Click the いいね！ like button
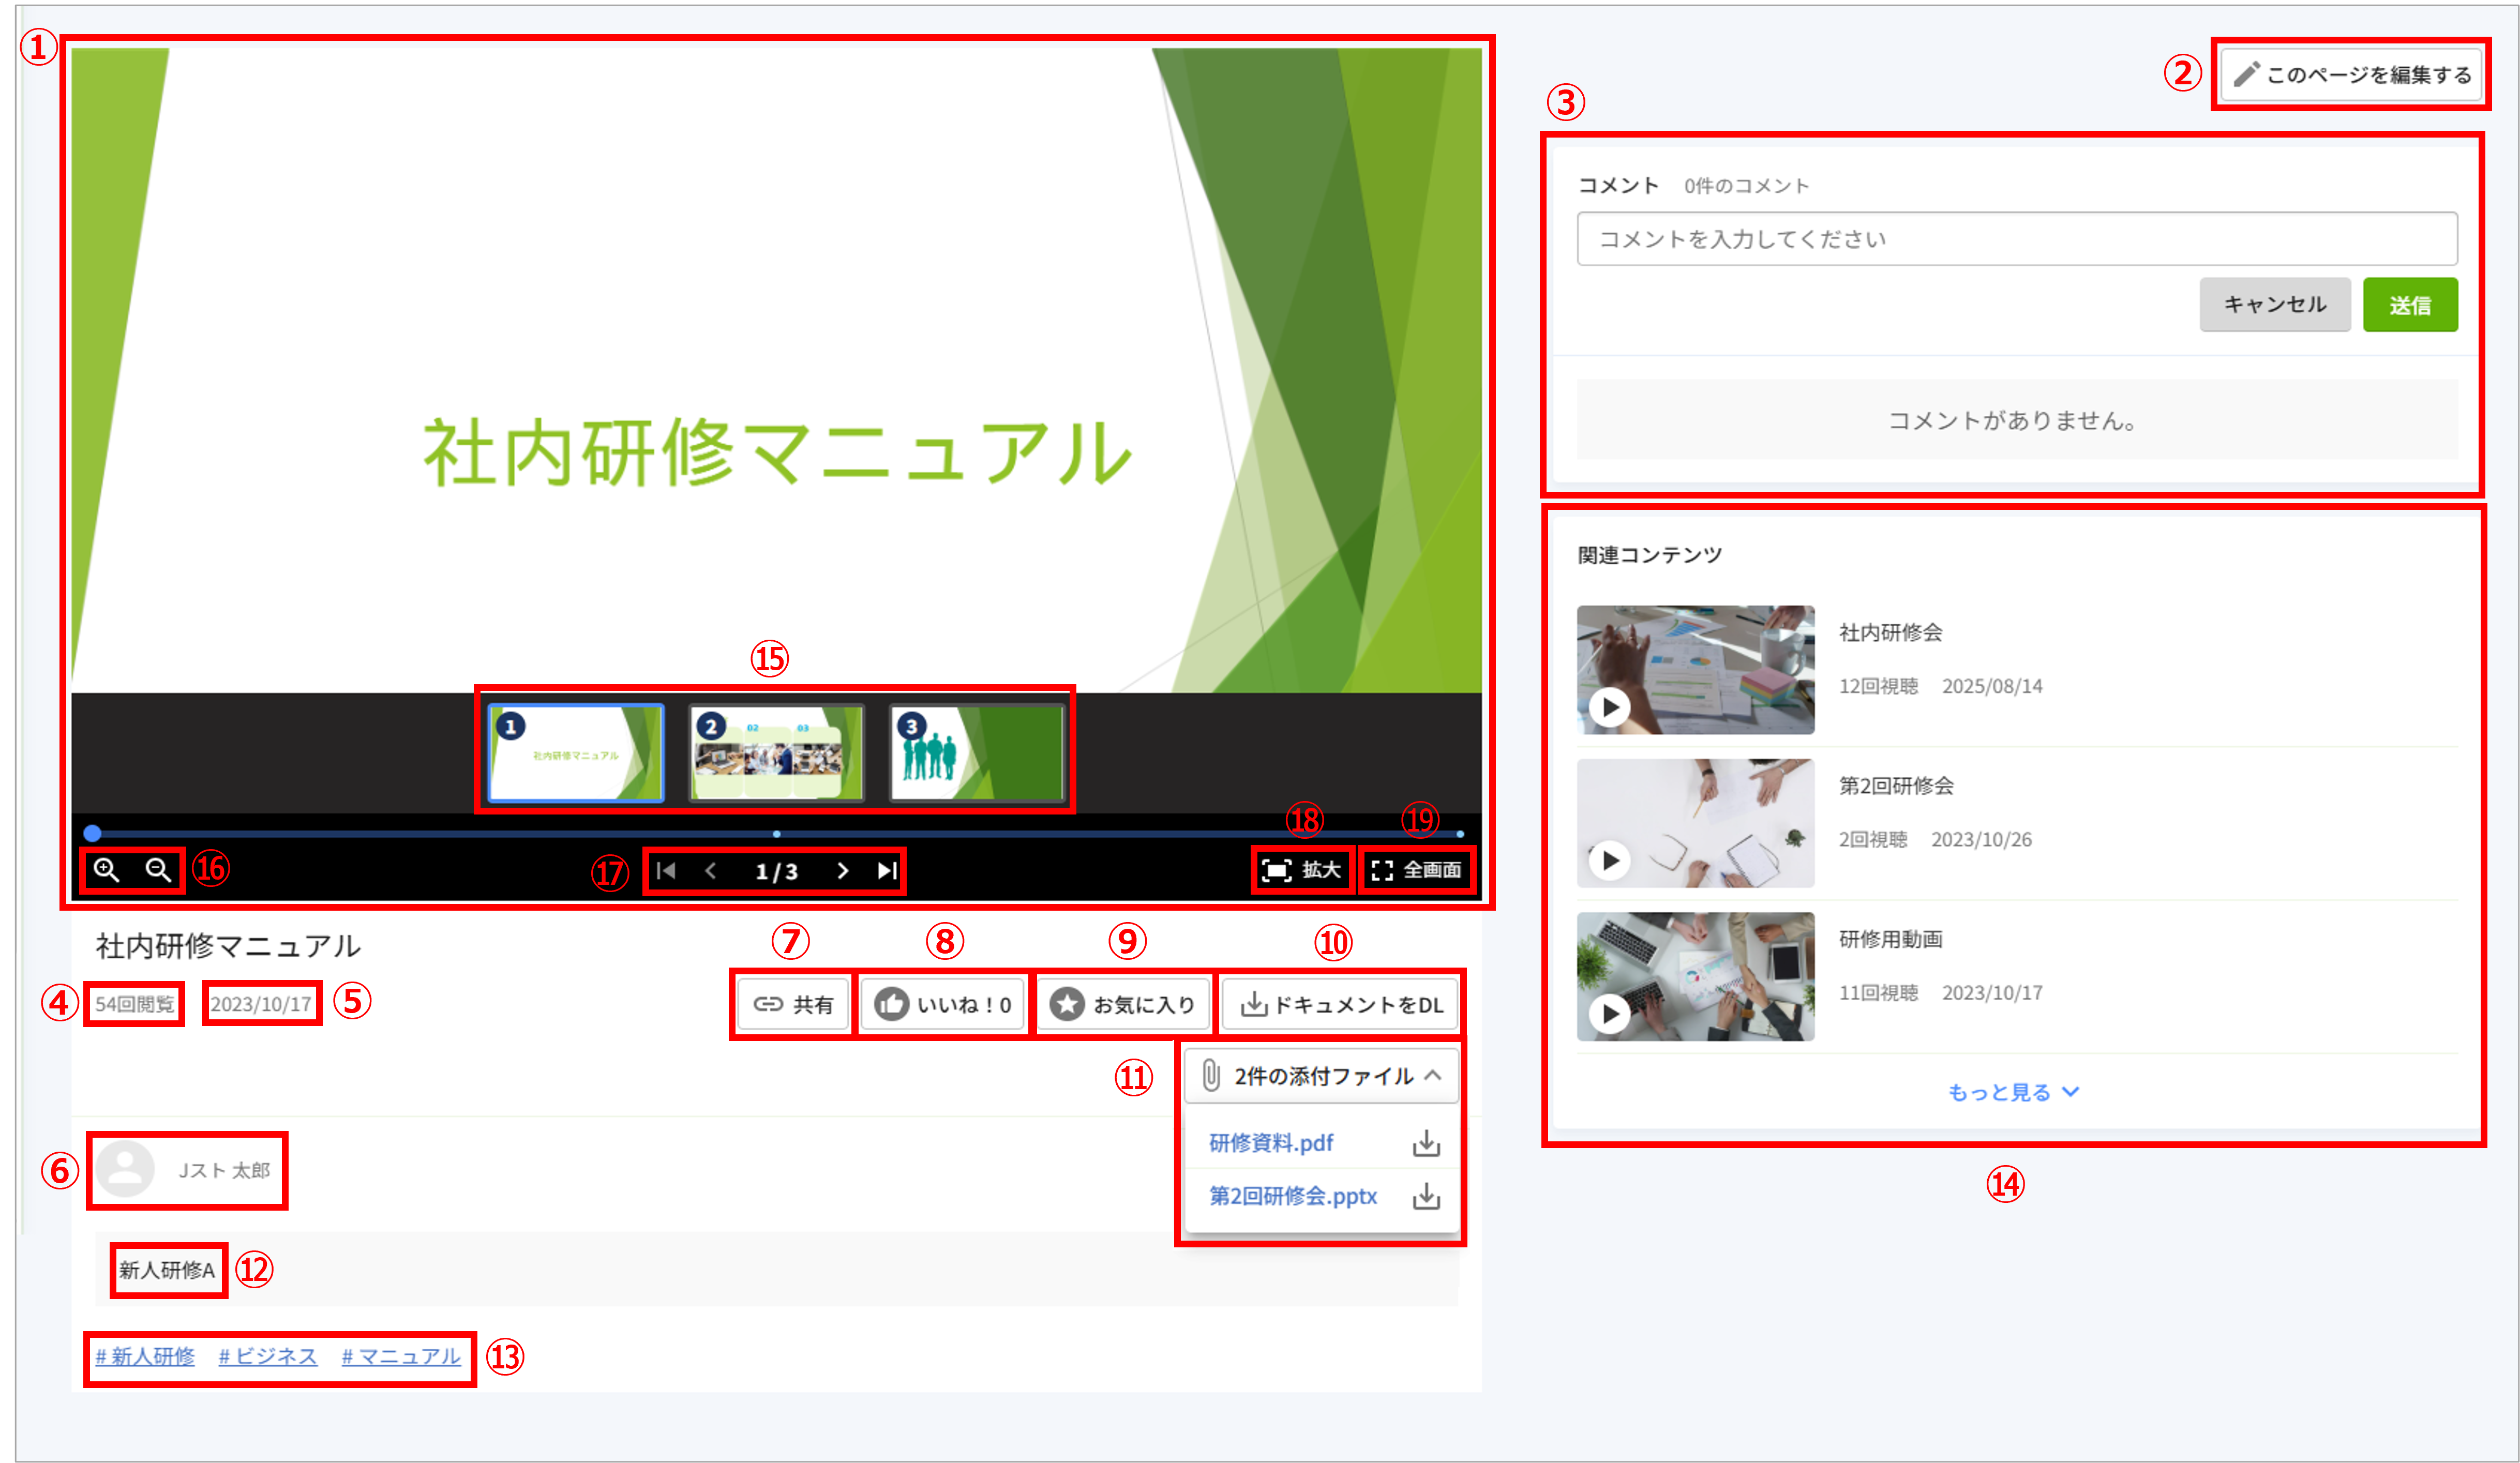Screen dimensions: 2520x1463 [x=943, y=1004]
